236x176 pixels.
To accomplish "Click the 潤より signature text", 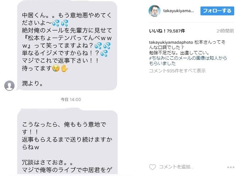I will coord(32,84).
